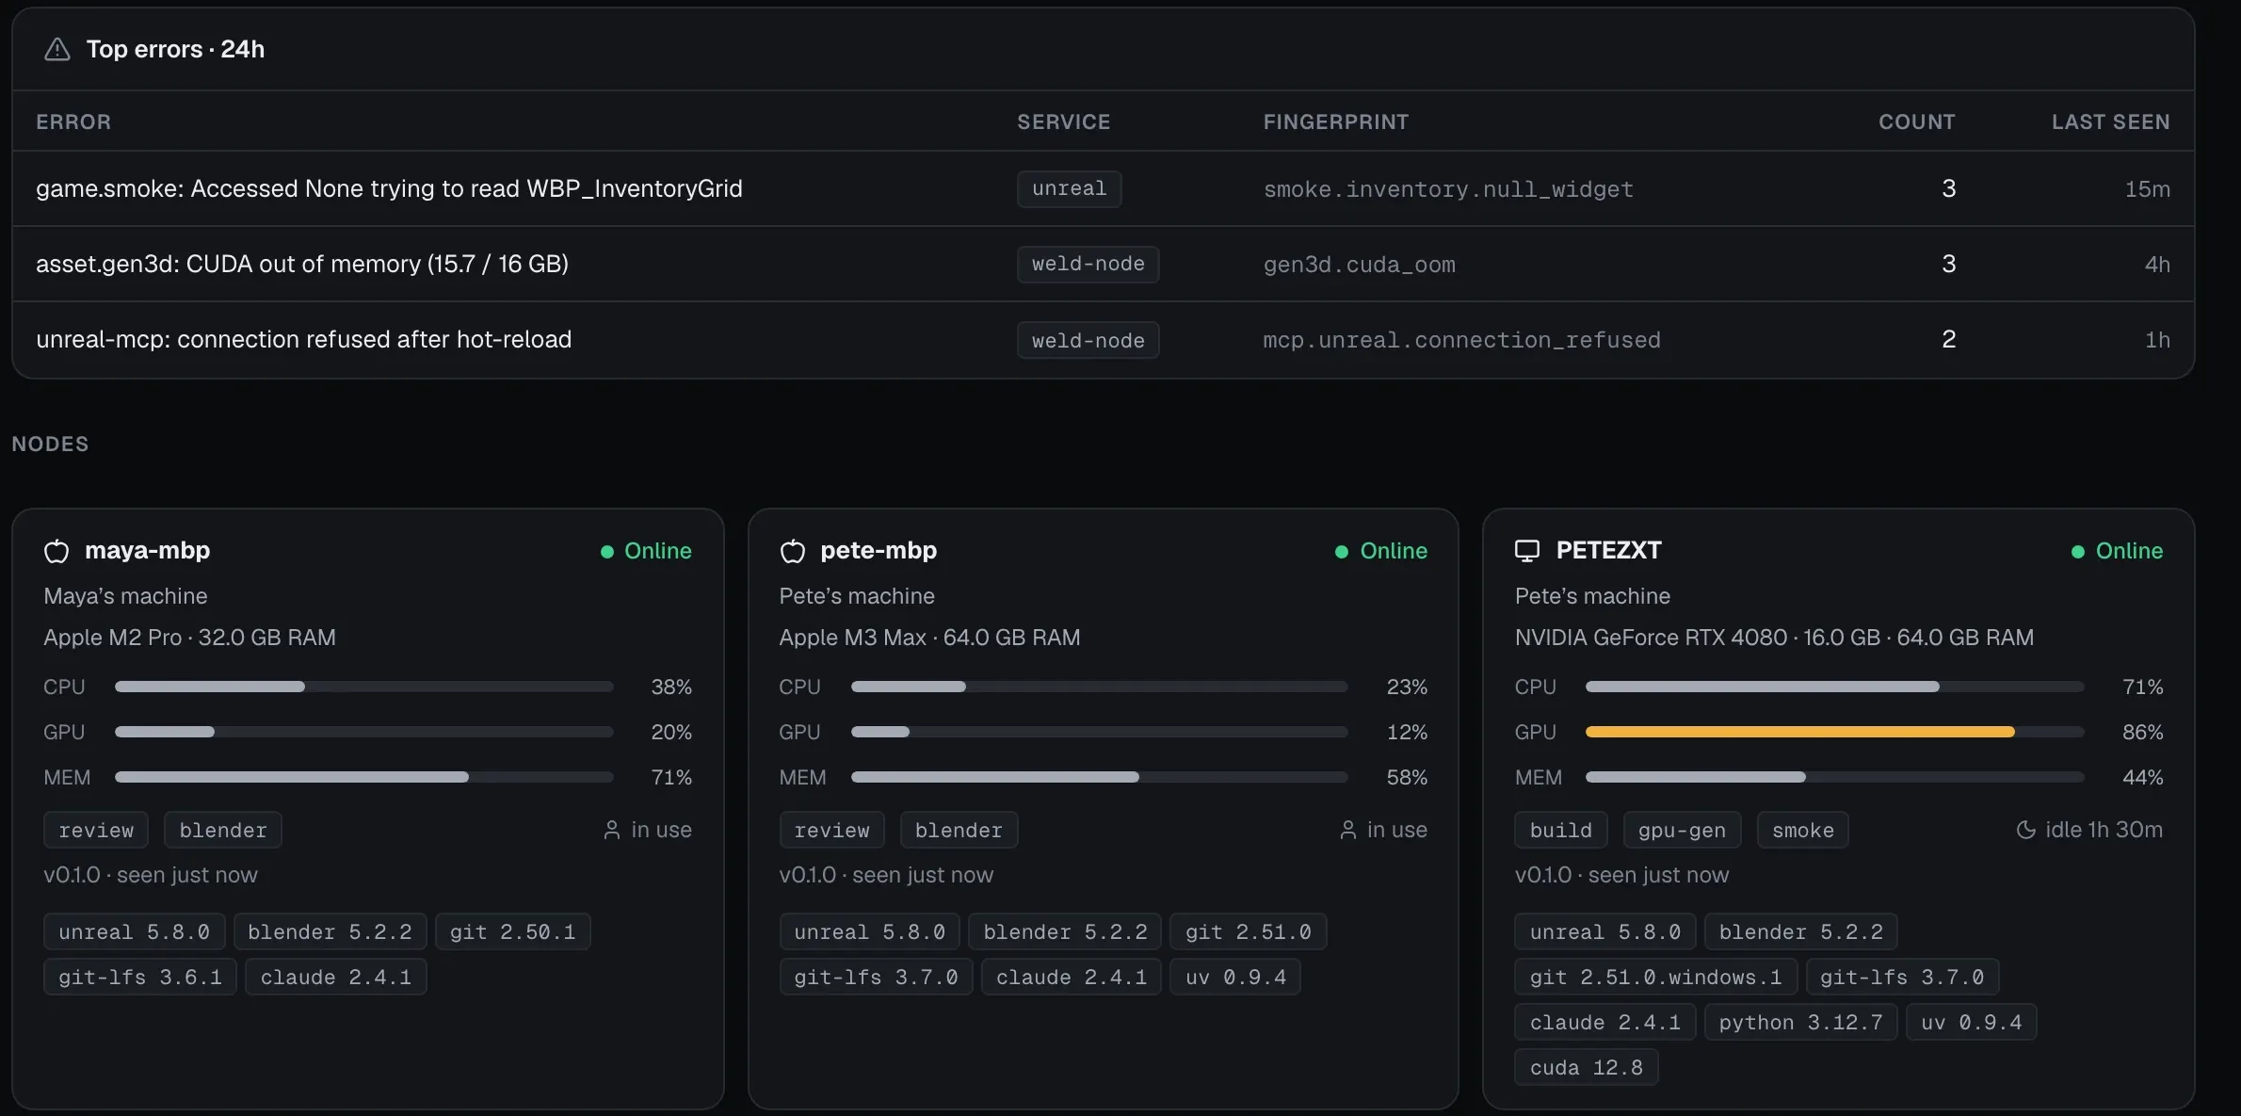Click the monitor icon next to PETEZXT
This screenshot has width=2241, height=1116.
click(x=1527, y=551)
